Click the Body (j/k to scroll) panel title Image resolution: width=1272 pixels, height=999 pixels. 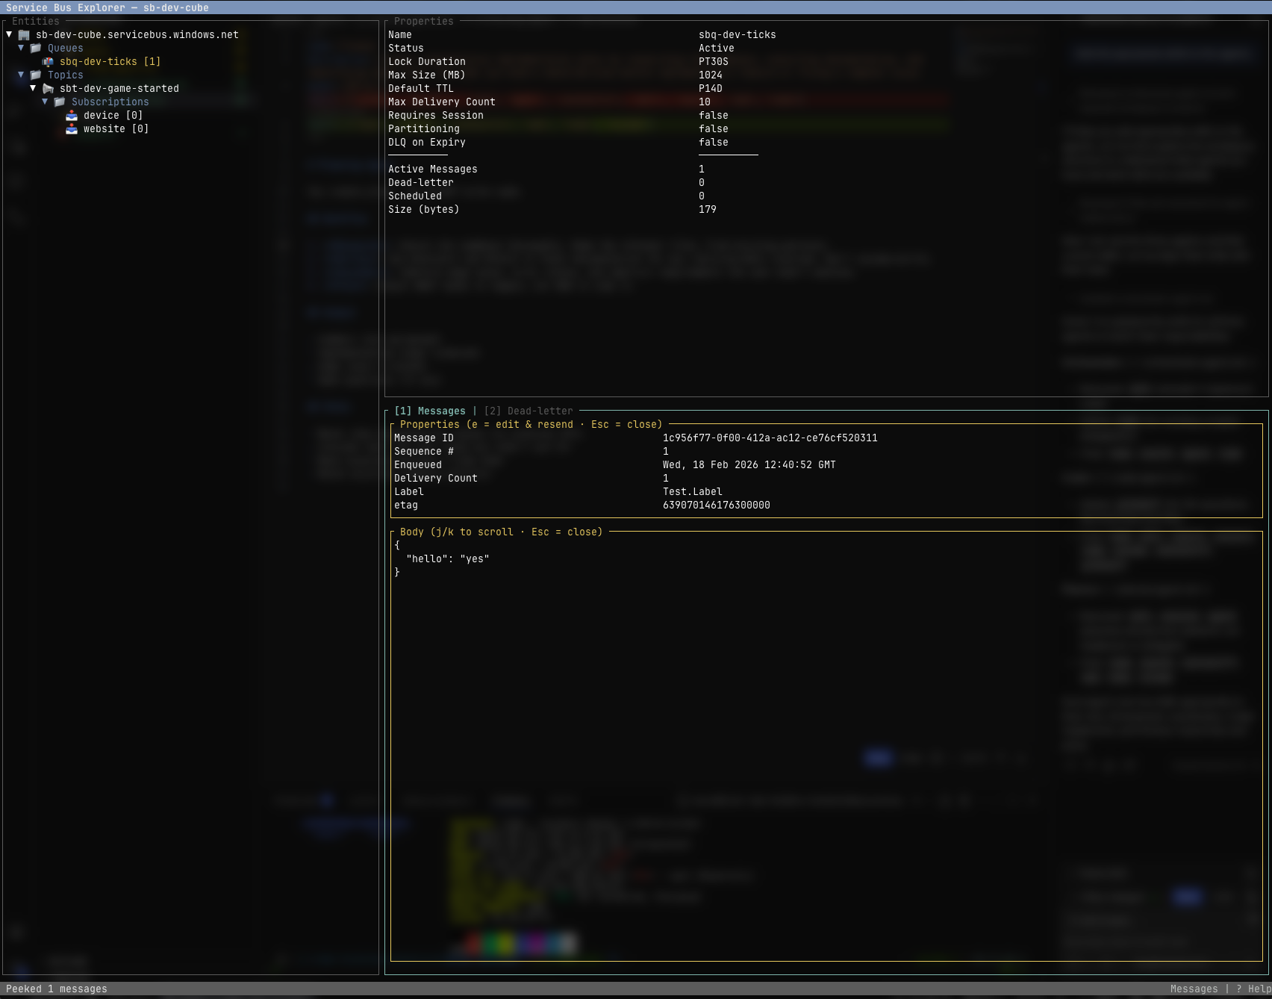[x=502, y=532]
